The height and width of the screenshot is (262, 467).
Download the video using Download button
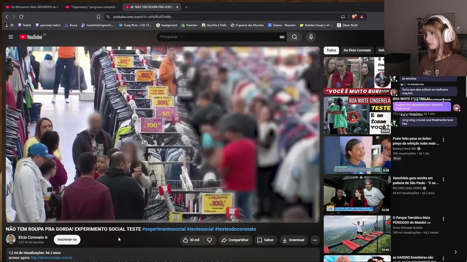click(x=293, y=240)
